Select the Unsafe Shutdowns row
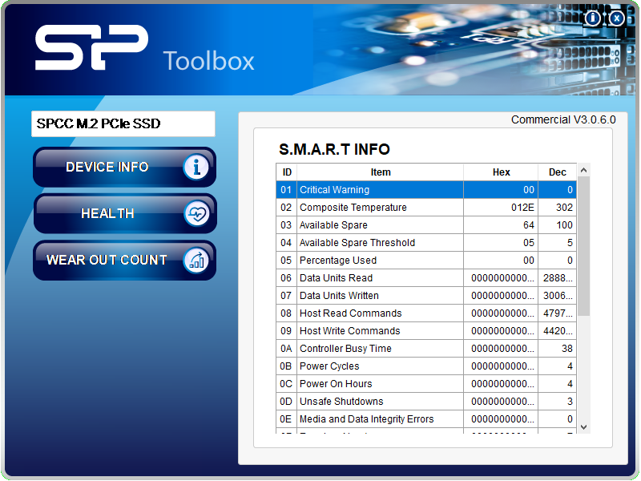 tap(426, 401)
